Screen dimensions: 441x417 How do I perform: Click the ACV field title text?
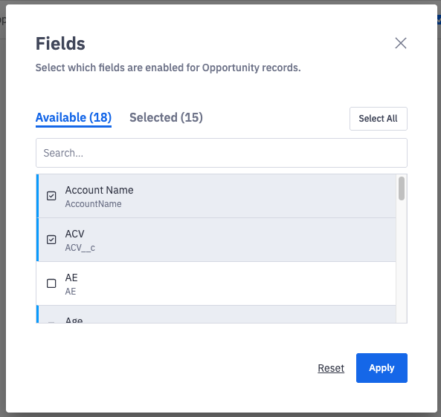click(75, 234)
